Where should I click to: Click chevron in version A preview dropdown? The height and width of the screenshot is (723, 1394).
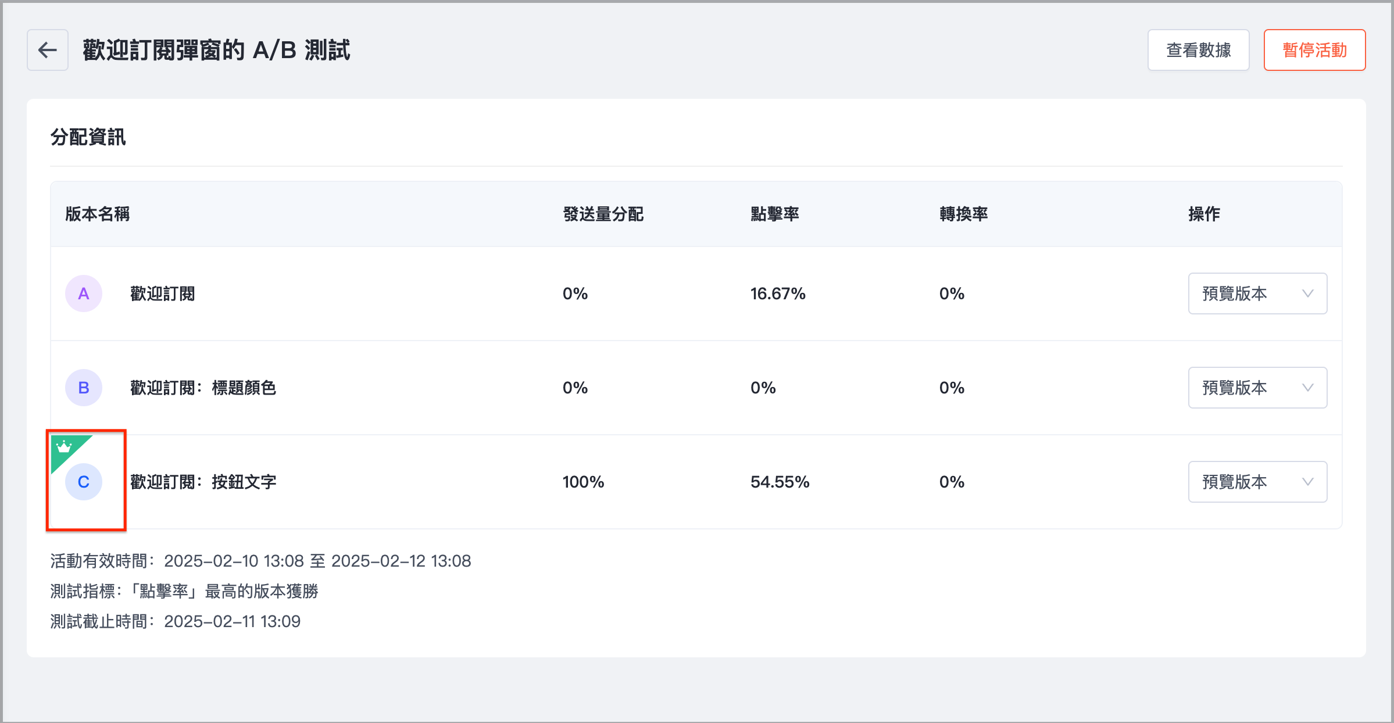pyautogui.click(x=1307, y=294)
